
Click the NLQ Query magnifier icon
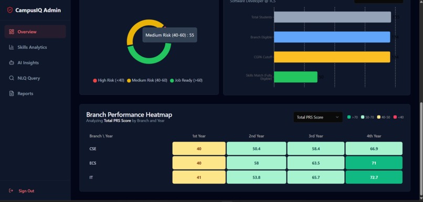(x=12, y=78)
